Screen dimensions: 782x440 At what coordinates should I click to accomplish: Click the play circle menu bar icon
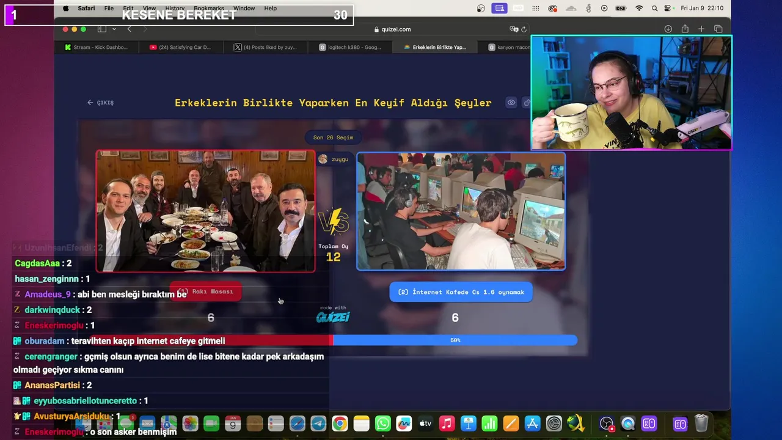coord(604,9)
